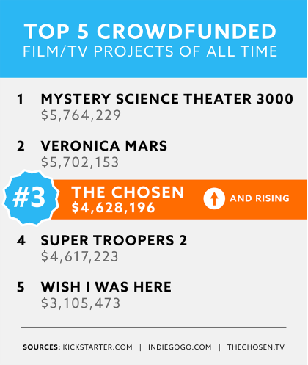The height and width of the screenshot is (365, 308).
Task: Click the $3,105,473 amount
Action: (x=81, y=303)
